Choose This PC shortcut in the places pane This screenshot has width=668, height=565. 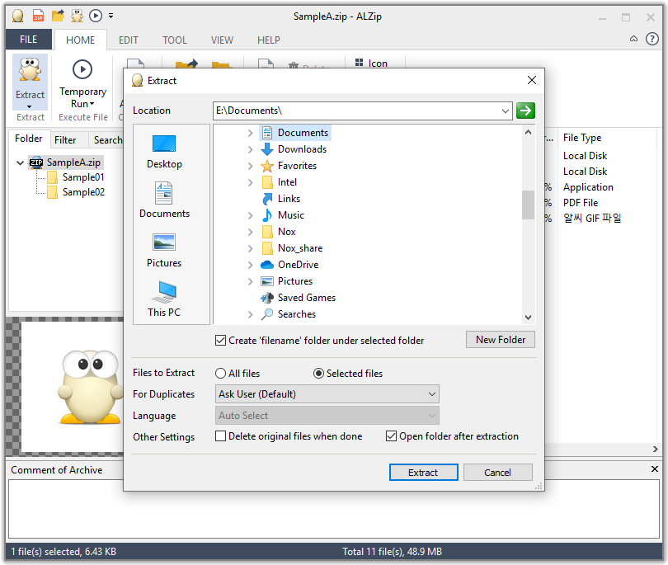[164, 299]
